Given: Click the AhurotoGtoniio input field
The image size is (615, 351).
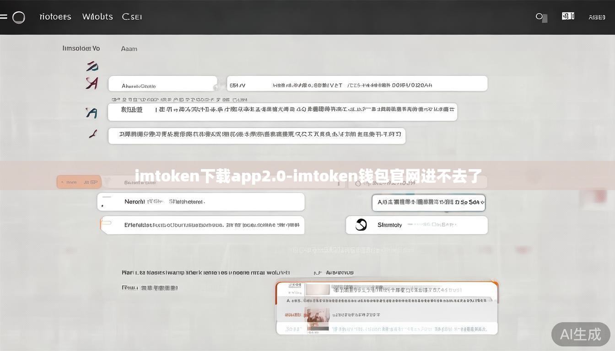Looking at the screenshot, I should (162, 84).
